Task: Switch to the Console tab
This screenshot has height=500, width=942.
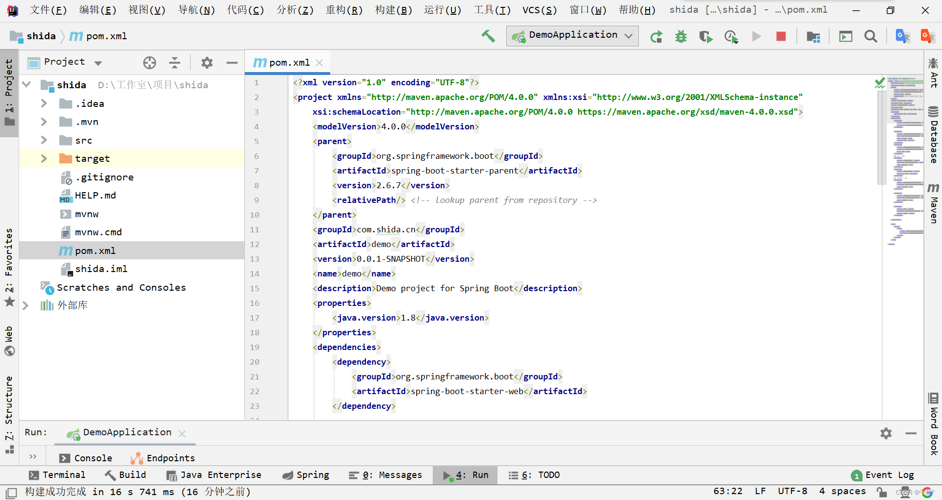Action: [86, 458]
